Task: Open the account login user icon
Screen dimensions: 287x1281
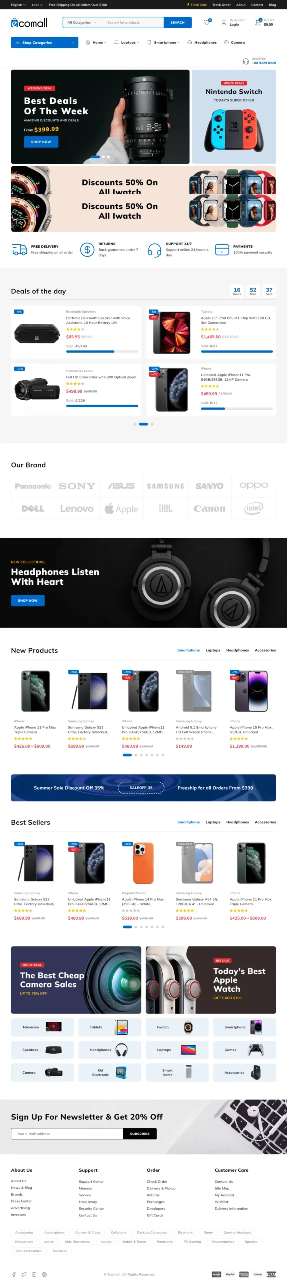Action: [x=224, y=23]
